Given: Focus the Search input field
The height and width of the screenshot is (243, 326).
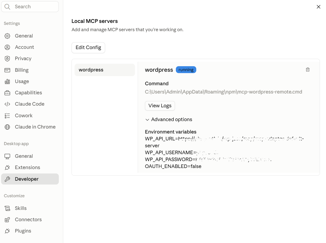Looking at the screenshot, I should coord(30,7).
